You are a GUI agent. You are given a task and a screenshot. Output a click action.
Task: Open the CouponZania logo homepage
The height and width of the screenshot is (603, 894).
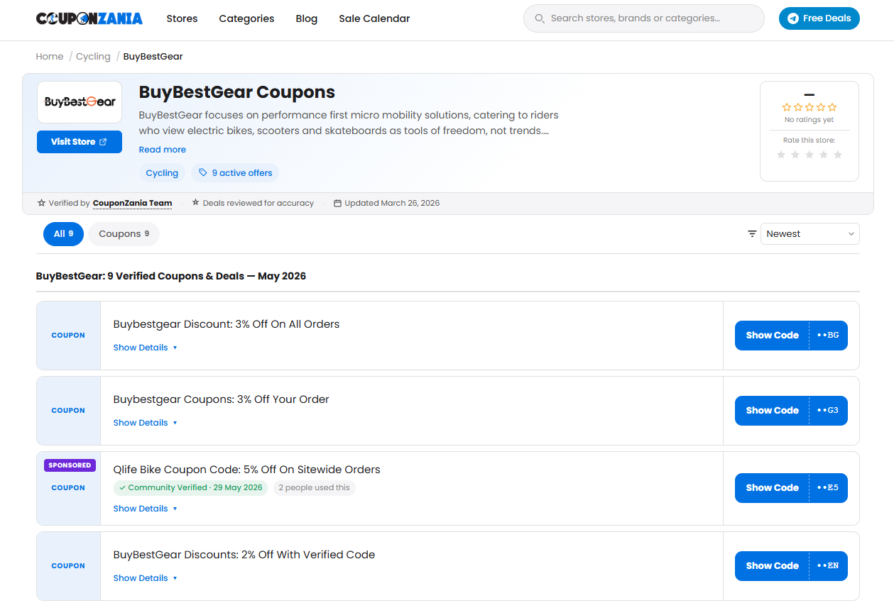coord(89,18)
